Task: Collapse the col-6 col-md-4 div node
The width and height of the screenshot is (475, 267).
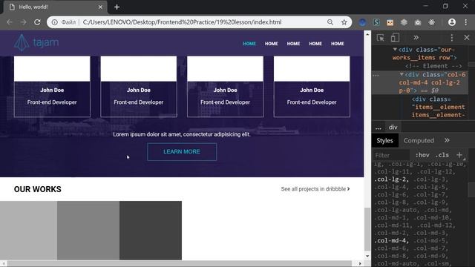Action: (402, 74)
